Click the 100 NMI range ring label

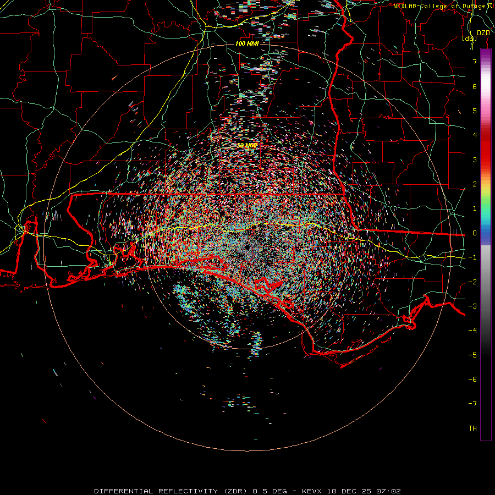click(x=247, y=43)
